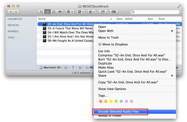Choose Encode Selected Audio Files

click(x=135, y=112)
